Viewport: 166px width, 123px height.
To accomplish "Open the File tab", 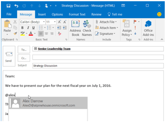I will pos(9,14).
